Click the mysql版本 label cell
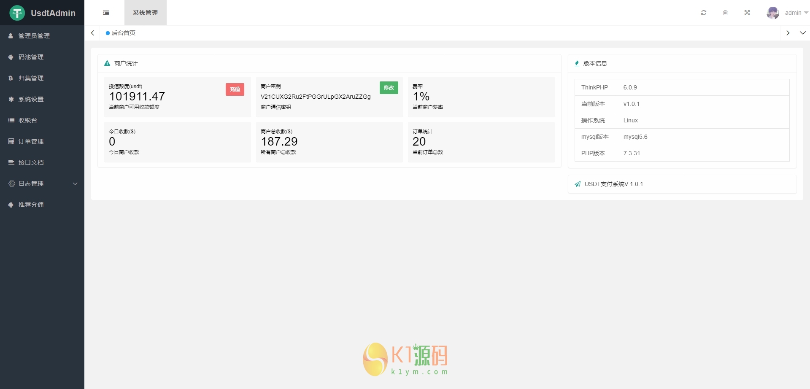Screen dimensions: 810x389 pos(596,137)
